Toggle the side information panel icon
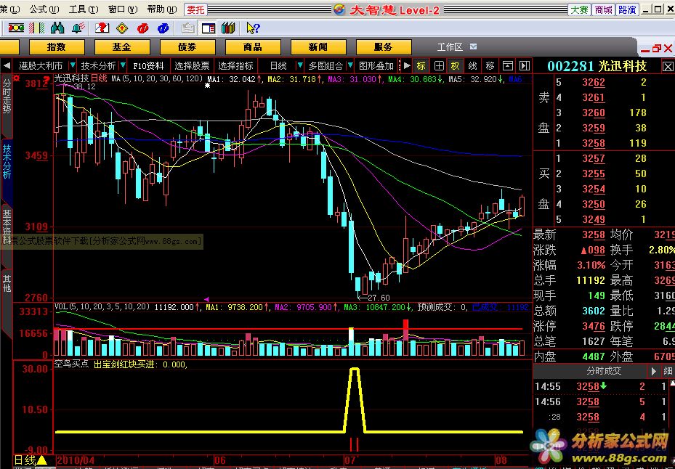675x469 pixels. click(x=209, y=28)
